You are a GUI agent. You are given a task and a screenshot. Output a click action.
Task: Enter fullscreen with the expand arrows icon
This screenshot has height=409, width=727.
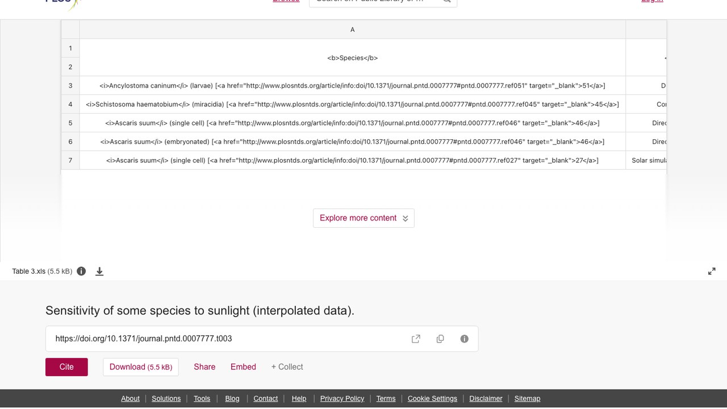712,272
